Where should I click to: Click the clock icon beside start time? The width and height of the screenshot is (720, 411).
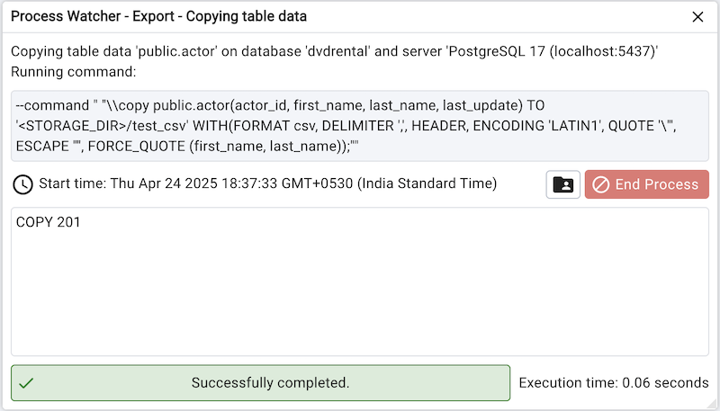tap(23, 184)
